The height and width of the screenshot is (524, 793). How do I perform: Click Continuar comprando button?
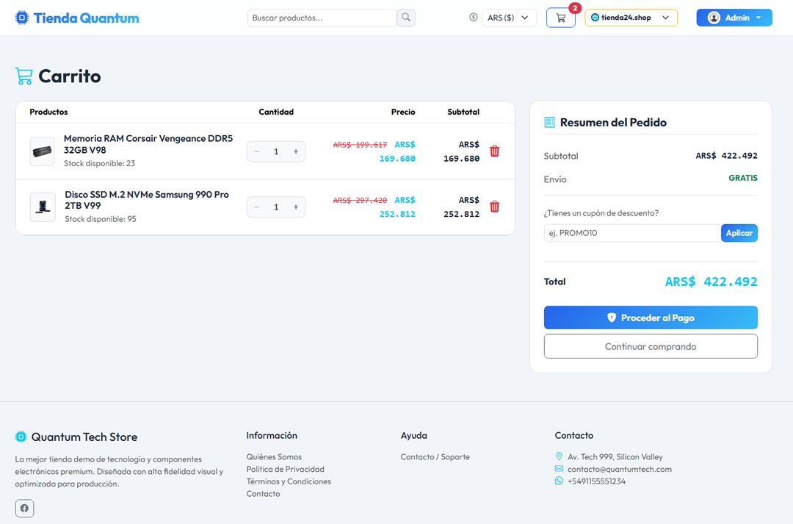click(651, 346)
